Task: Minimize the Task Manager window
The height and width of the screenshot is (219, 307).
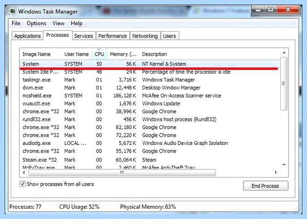Action: [x=258, y=10]
